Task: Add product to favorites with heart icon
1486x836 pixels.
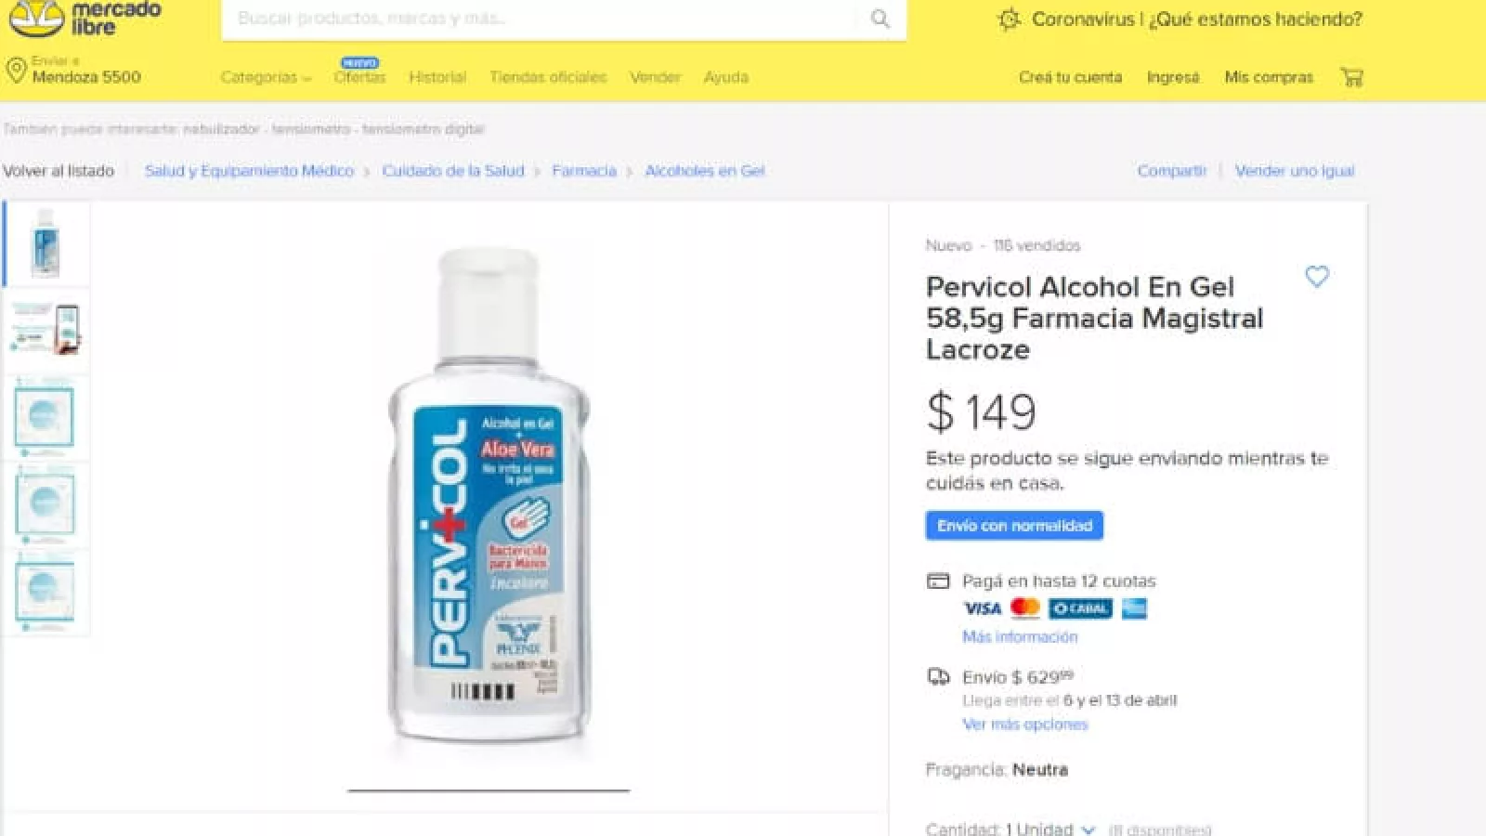Action: coord(1317,276)
